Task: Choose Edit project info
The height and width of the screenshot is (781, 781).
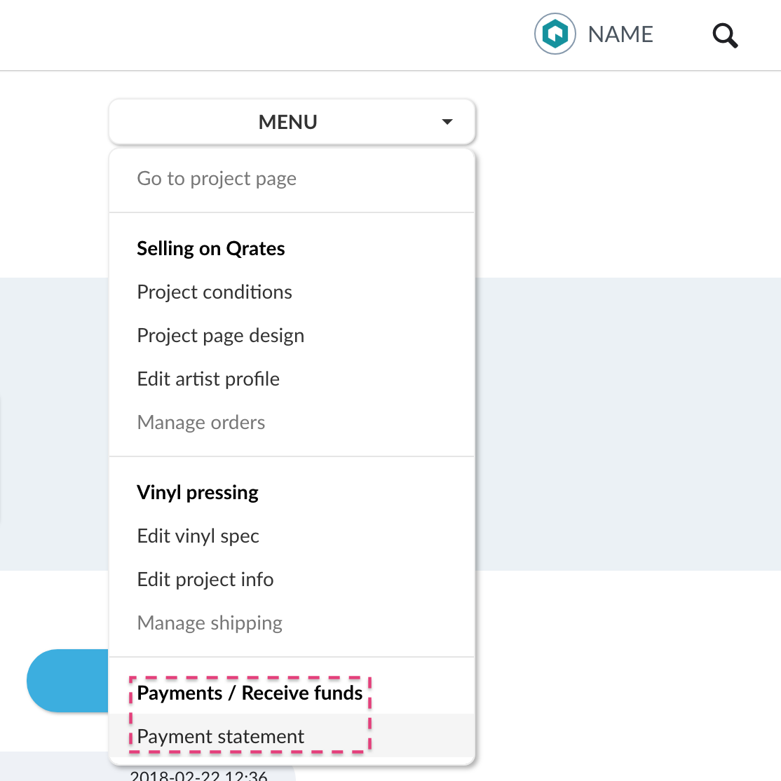Action: 205,579
